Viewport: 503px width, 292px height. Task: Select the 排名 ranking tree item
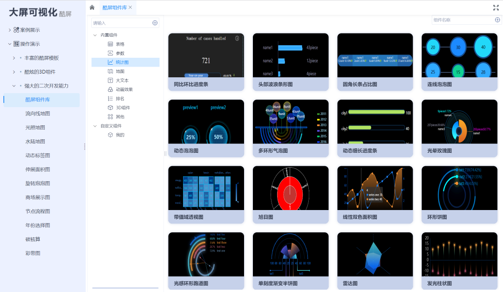point(120,99)
